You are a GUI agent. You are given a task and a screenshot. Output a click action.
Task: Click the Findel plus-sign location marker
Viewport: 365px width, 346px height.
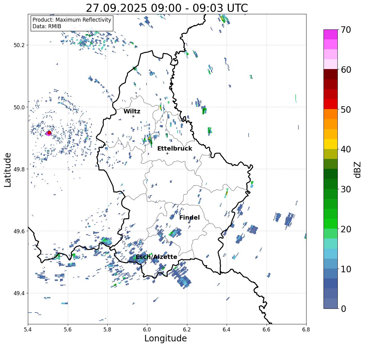pos(189,222)
